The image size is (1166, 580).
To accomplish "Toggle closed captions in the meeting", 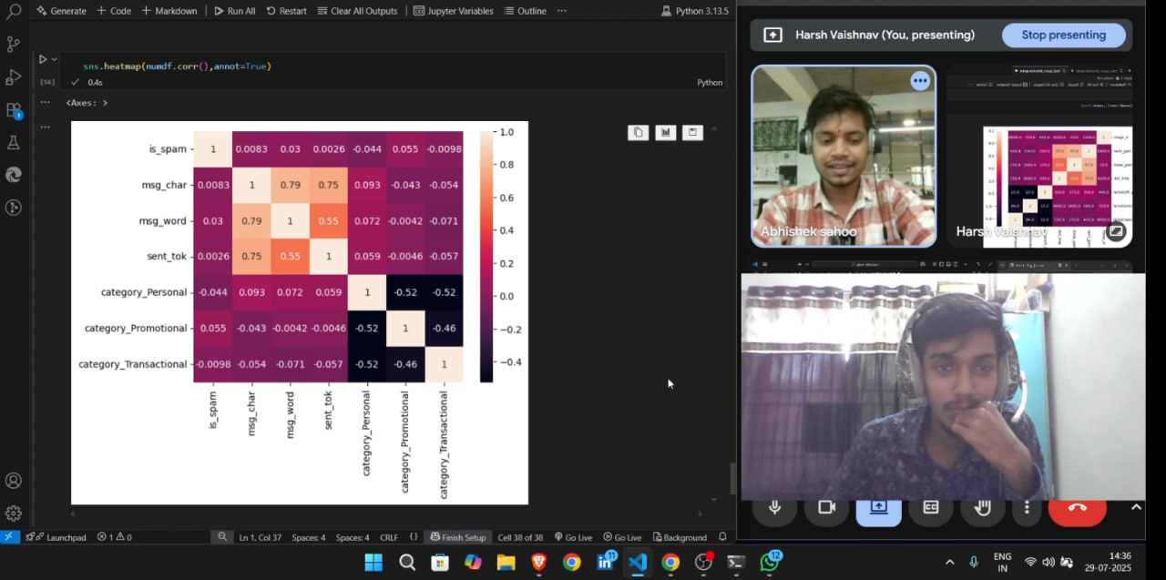I will 930,507.
